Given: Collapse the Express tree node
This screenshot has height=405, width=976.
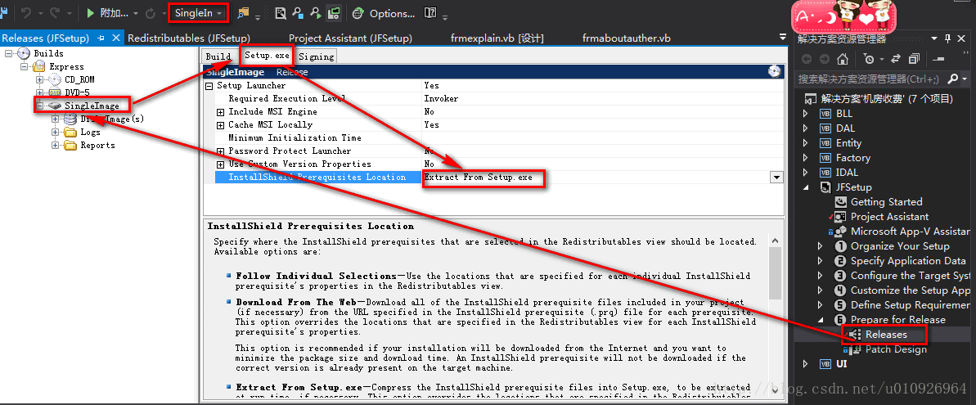Looking at the screenshot, I should point(25,66).
